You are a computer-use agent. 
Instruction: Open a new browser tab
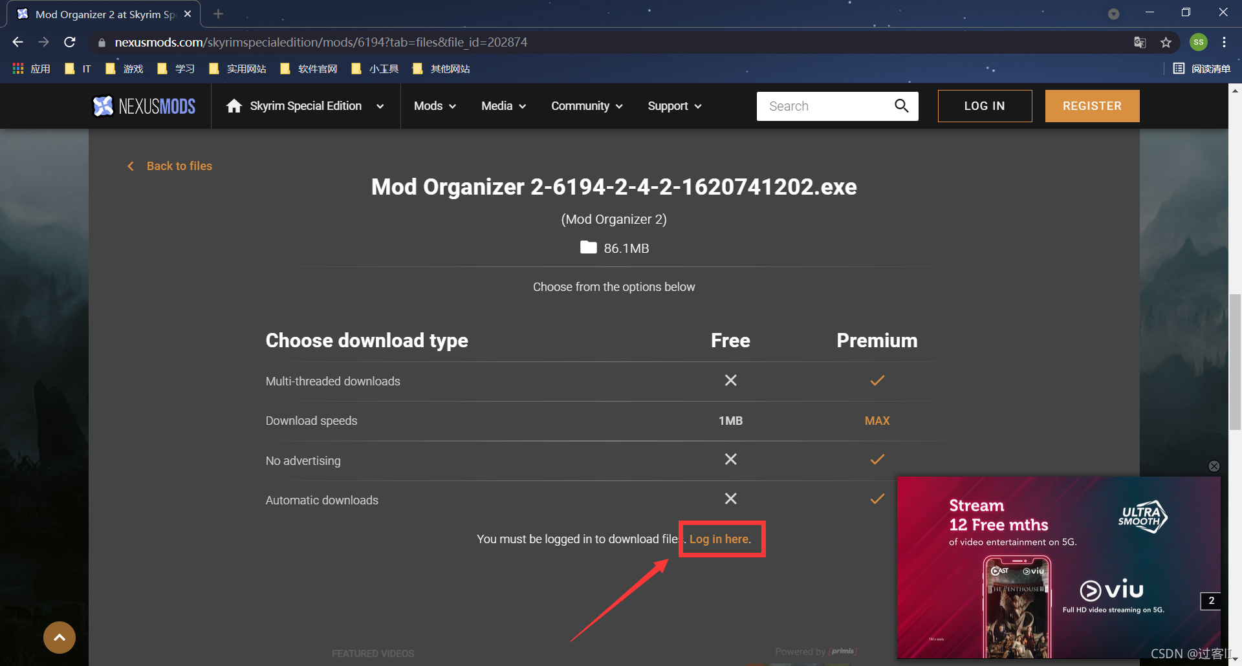pos(218,14)
